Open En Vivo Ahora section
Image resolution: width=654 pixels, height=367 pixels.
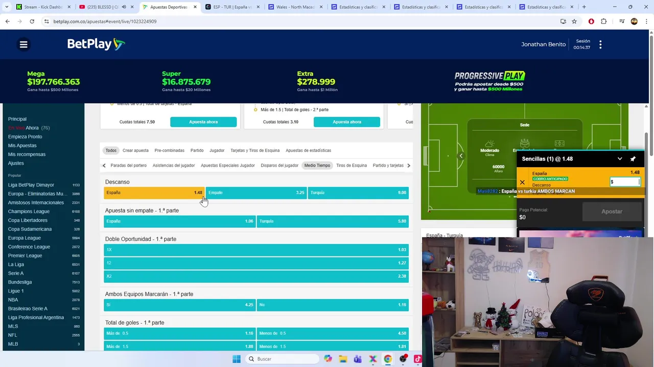(x=29, y=128)
